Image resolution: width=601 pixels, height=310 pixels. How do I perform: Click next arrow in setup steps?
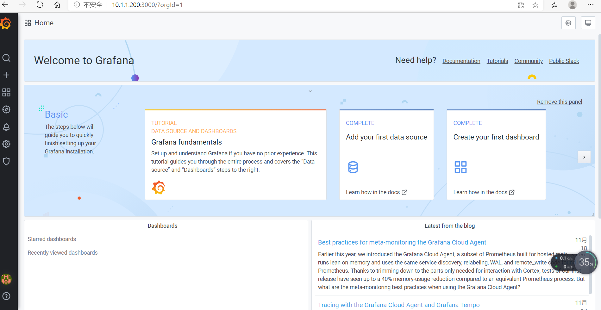click(584, 157)
